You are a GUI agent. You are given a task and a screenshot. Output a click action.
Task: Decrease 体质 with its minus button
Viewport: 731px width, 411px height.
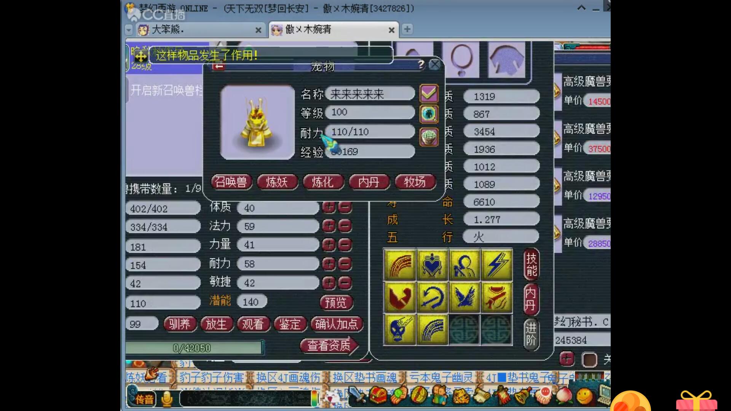coord(345,207)
